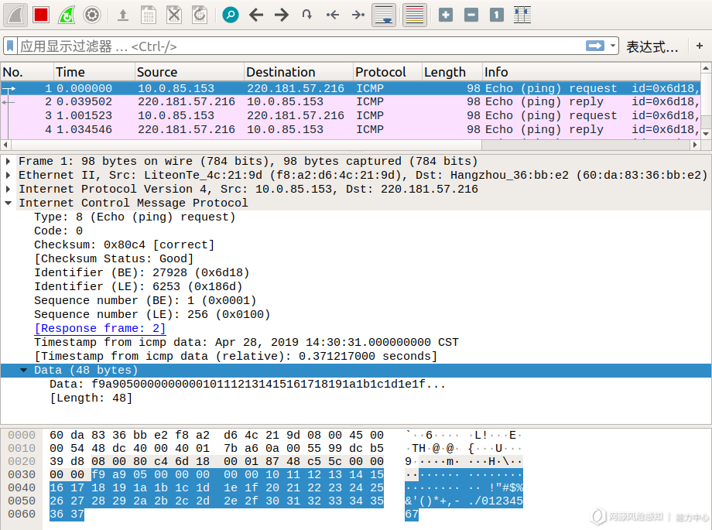
Task: Open display filter history dropdown
Action: pyautogui.click(x=613, y=46)
